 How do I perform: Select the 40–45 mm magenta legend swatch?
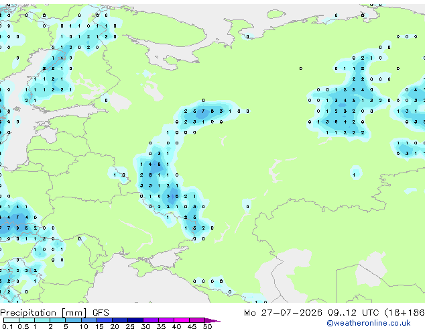point(182,320)
